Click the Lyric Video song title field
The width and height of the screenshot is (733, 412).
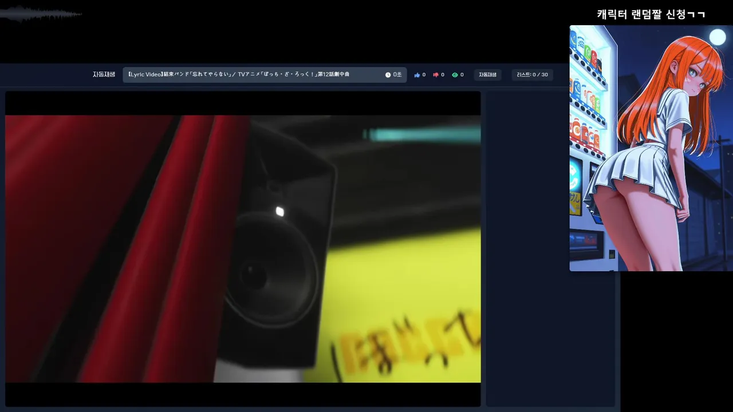[265, 75]
